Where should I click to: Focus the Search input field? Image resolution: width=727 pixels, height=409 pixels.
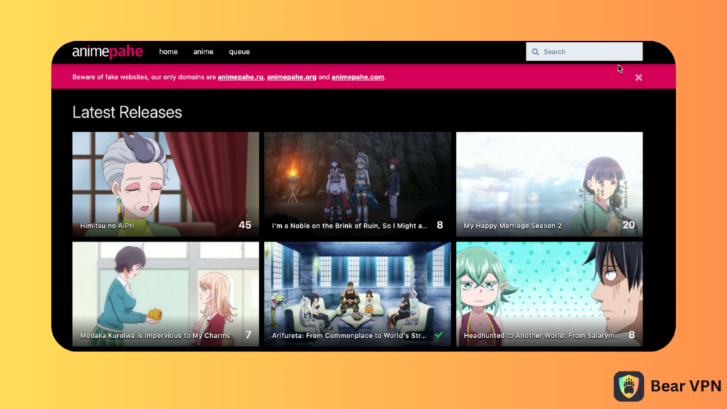(584, 51)
